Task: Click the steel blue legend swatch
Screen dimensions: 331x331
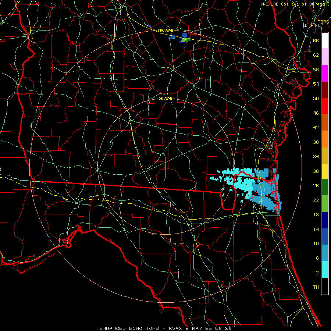Action: pos(325,253)
